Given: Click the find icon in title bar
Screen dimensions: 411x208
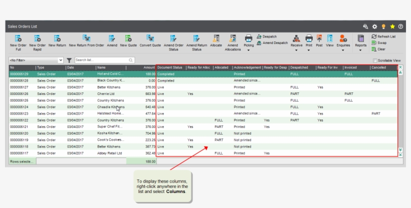Looking at the screenshot, I should click(365, 26).
